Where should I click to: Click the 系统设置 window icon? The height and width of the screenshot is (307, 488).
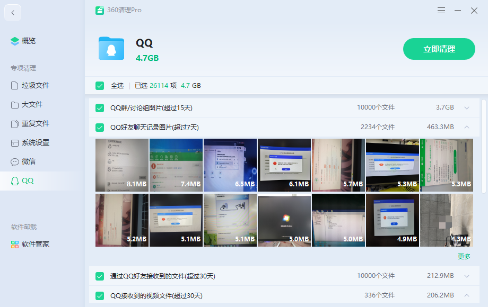click(x=15, y=143)
